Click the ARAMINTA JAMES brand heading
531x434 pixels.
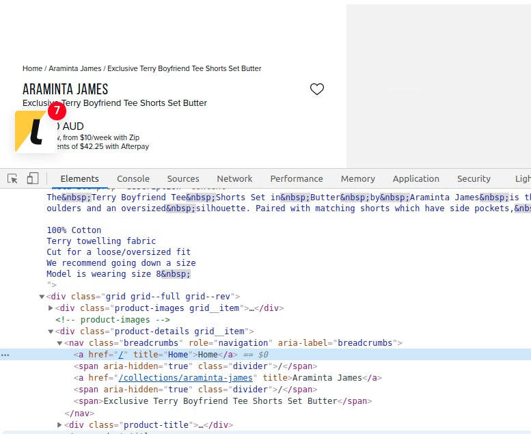click(66, 90)
